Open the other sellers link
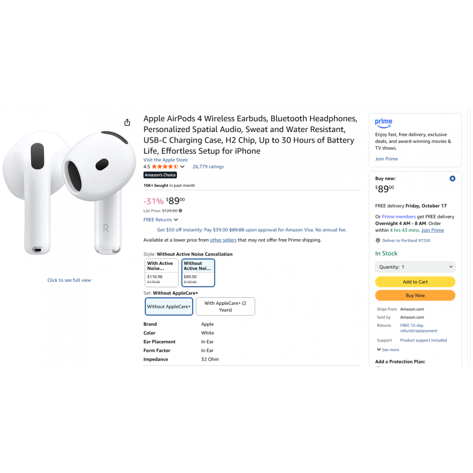Image resolution: width=473 pixels, height=473 pixels. point(223,240)
